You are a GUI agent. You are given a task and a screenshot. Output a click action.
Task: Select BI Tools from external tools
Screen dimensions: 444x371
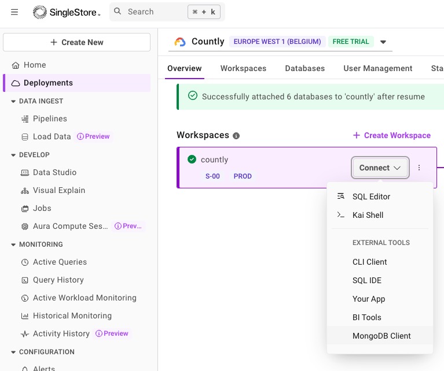pos(380,318)
